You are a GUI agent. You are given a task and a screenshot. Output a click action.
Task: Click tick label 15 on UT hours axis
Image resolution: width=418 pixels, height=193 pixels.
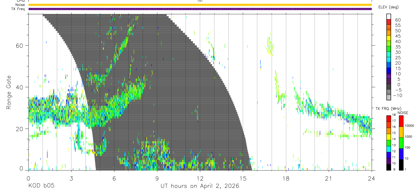[x=243, y=178]
